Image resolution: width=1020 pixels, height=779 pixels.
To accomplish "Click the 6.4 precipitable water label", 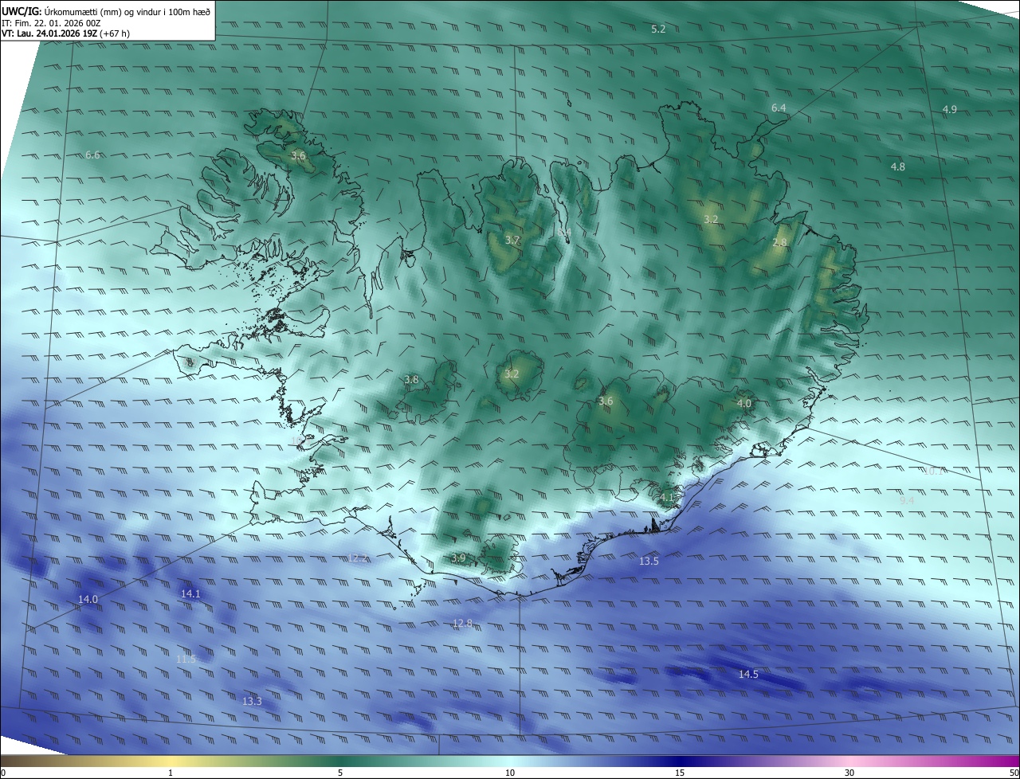I will click(779, 108).
